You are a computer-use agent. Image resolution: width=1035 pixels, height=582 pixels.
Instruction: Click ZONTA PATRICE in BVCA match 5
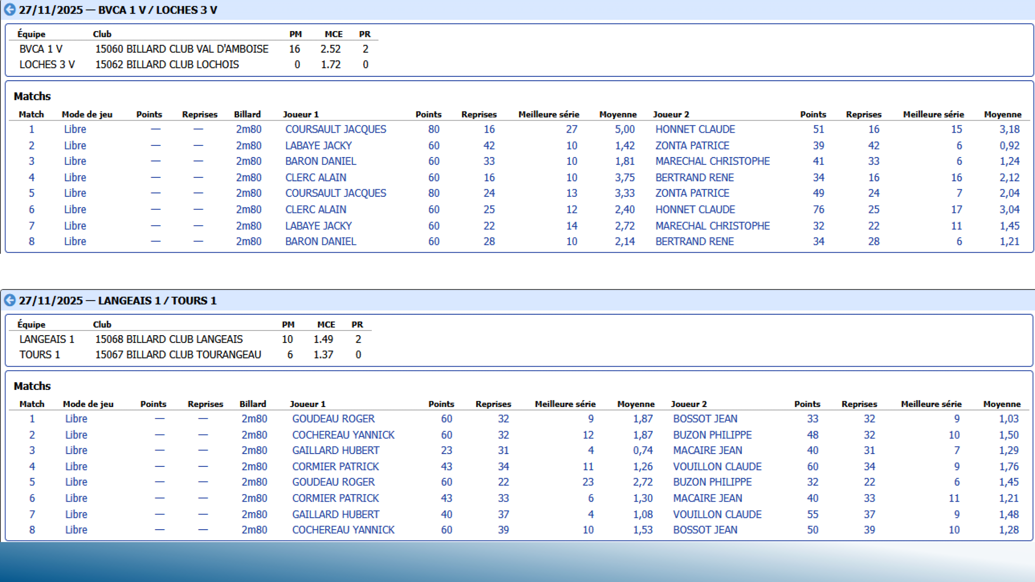tap(692, 193)
